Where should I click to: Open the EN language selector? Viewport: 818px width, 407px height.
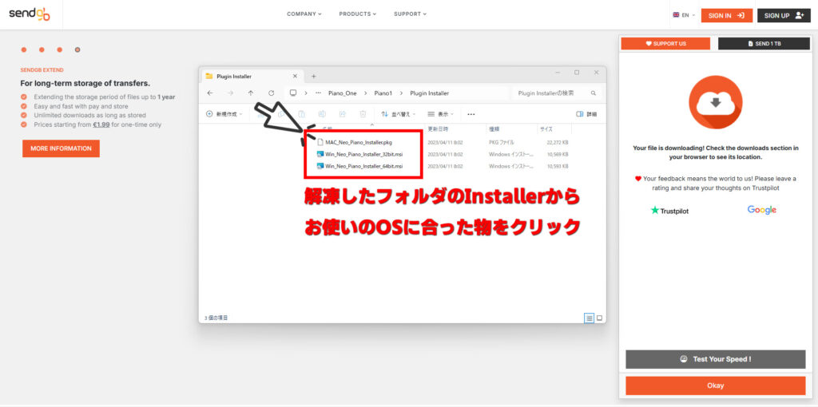click(x=684, y=15)
